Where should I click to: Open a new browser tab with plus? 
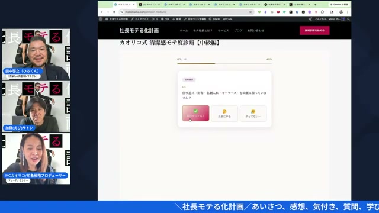(x=316, y=4)
